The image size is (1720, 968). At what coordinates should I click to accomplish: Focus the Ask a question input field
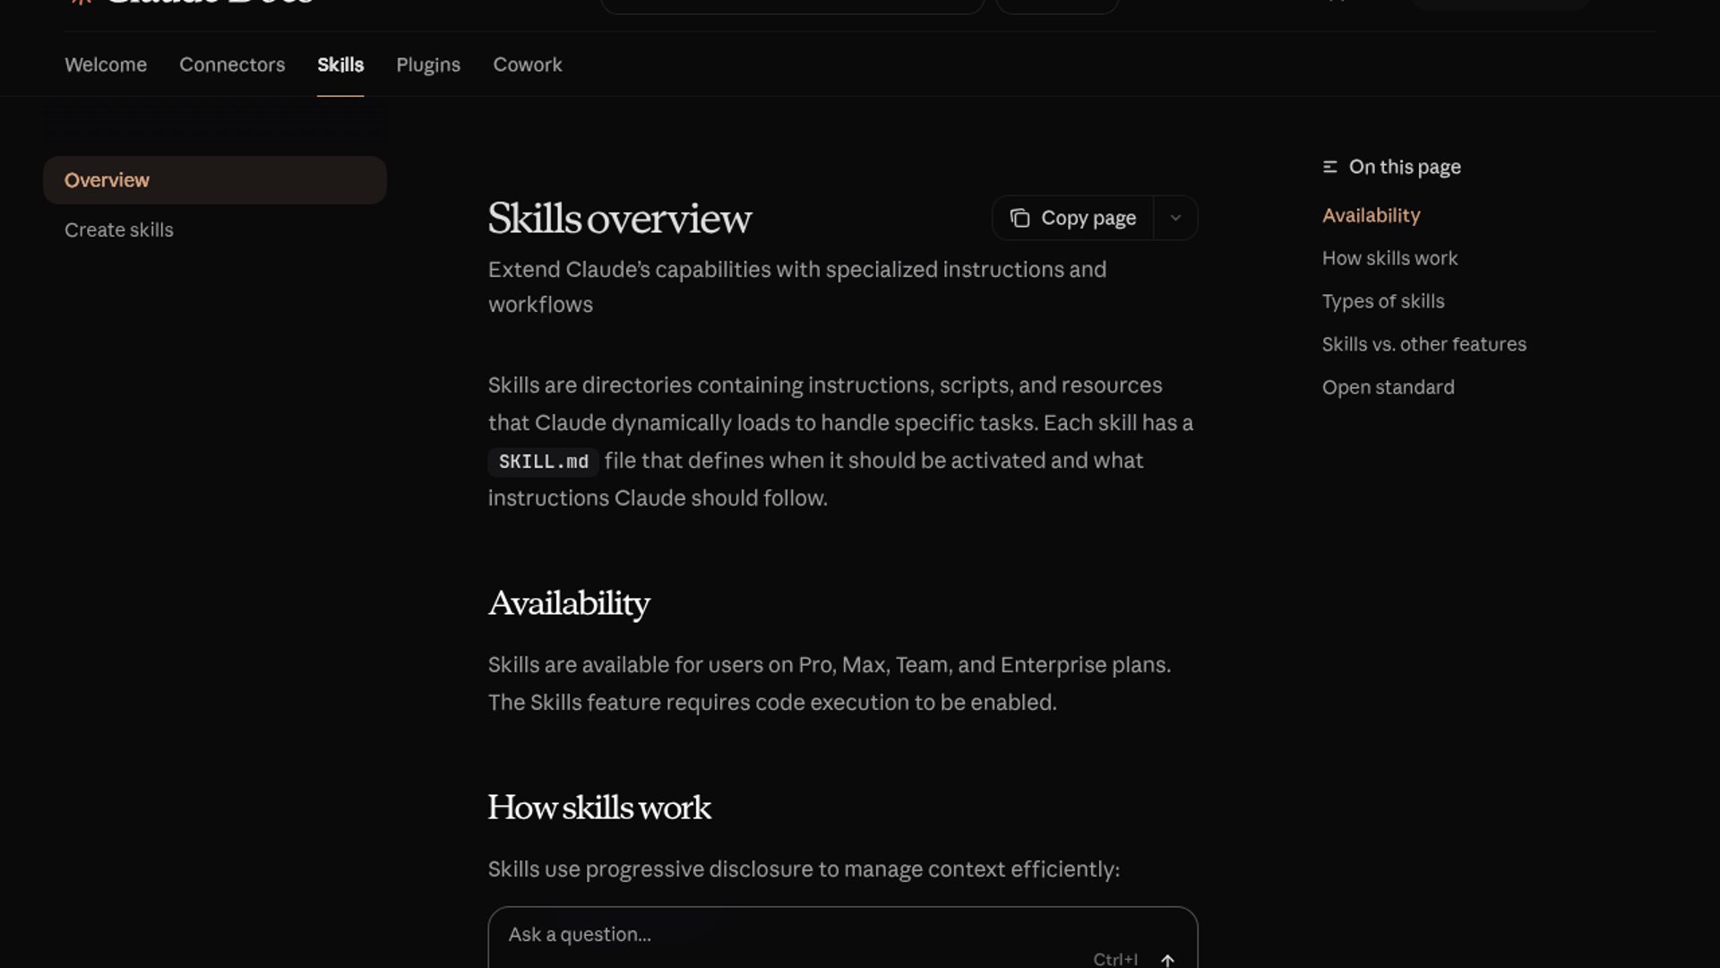(x=770, y=935)
